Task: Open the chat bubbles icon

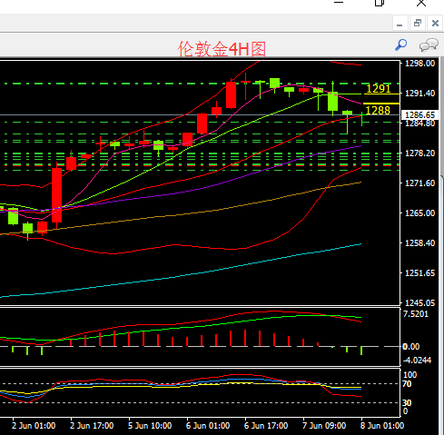Action: pyautogui.click(x=429, y=45)
